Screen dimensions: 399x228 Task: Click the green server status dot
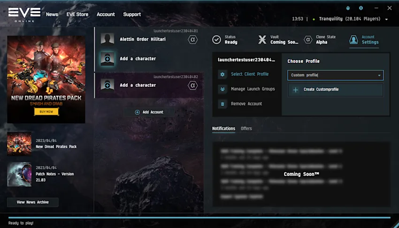(314, 19)
